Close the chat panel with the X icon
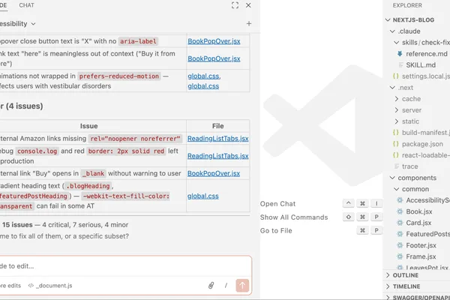Viewport: 450px width, 300px height. [x=248, y=5]
